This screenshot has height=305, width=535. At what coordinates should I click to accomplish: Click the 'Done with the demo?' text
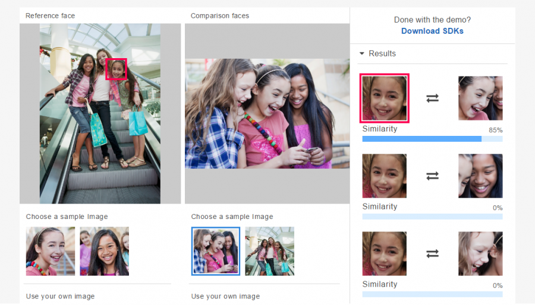coord(432,20)
